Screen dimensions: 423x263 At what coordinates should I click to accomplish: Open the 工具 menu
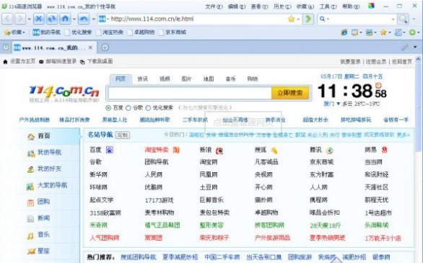pyautogui.click(x=328, y=6)
